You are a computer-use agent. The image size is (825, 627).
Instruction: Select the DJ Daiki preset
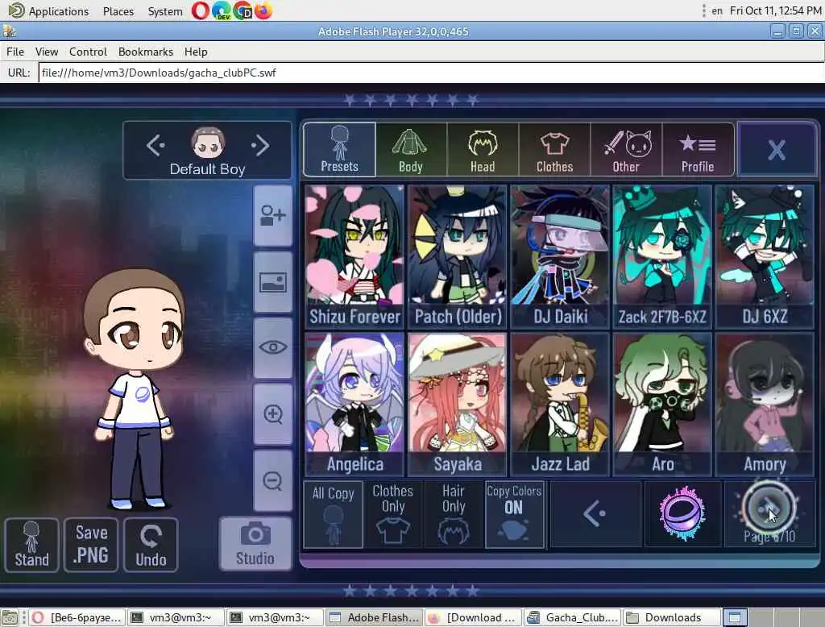tap(561, 256)
